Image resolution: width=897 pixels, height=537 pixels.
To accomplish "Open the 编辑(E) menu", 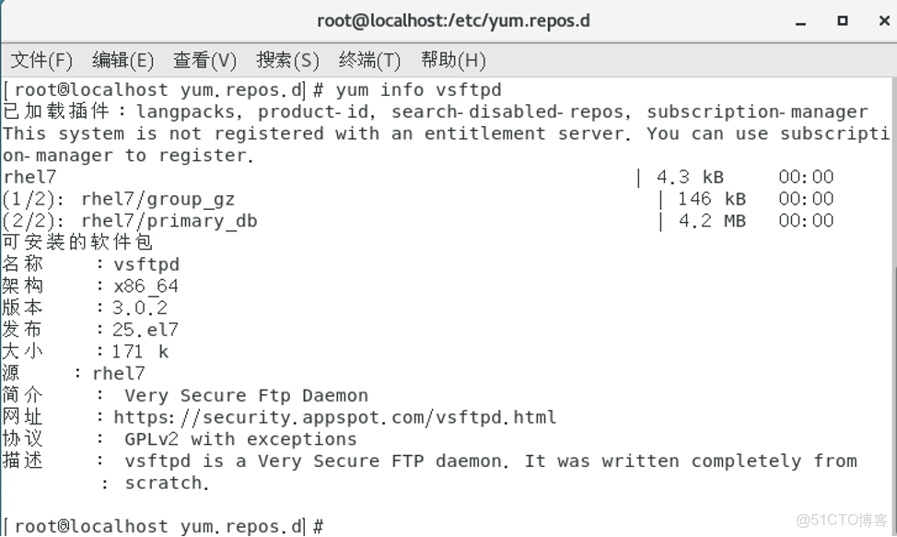I will (122, 60).
